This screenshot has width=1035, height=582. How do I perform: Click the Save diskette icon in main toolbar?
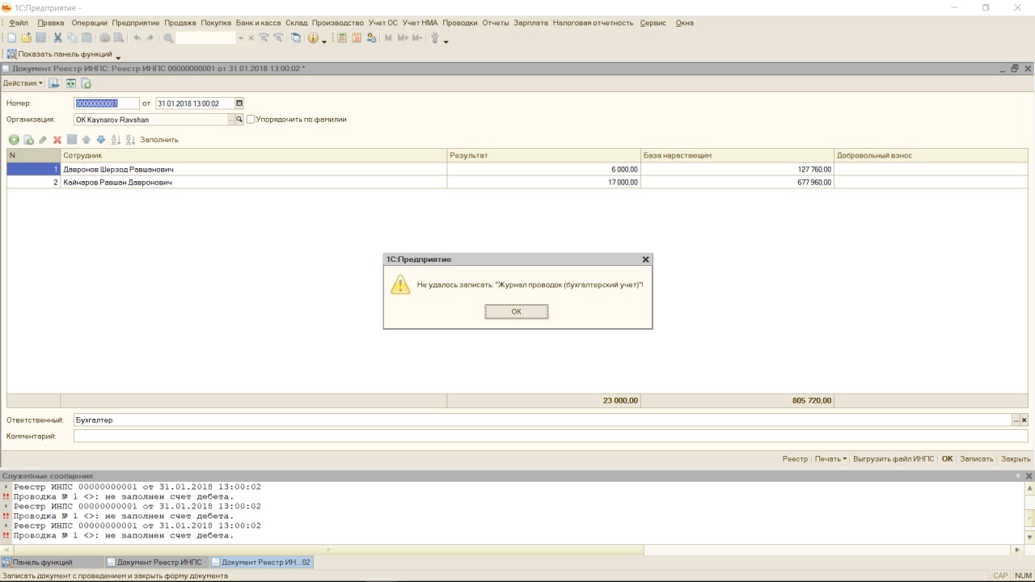pyautogui.click(x=40, y=38)
